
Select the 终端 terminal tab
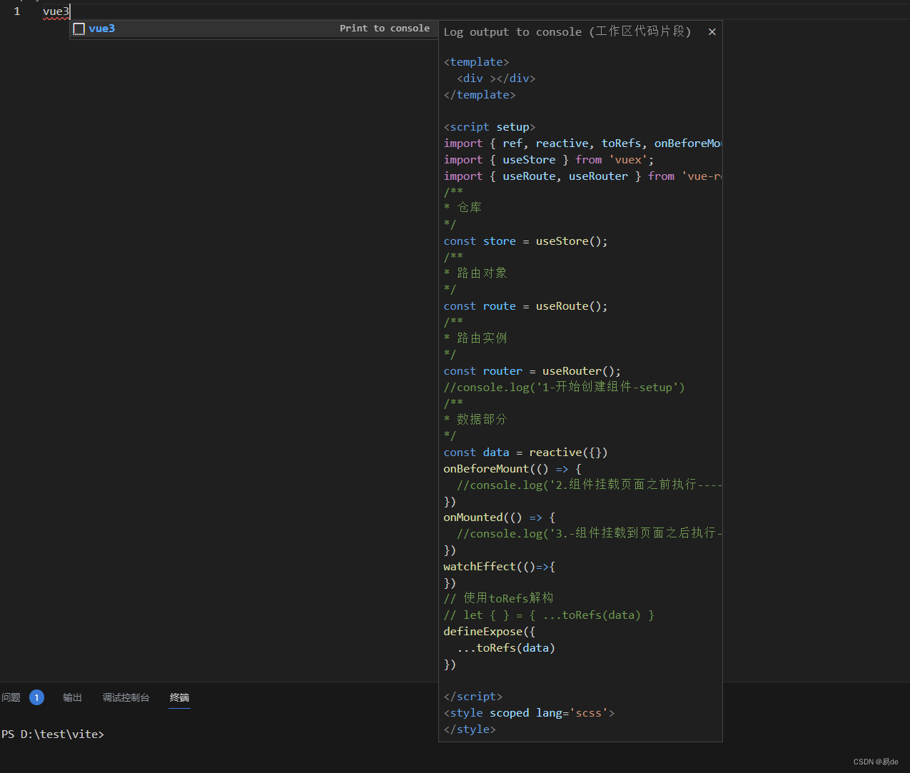tap(179, 697)
